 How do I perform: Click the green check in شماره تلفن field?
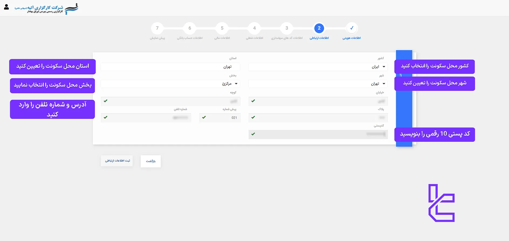point(106,117)
